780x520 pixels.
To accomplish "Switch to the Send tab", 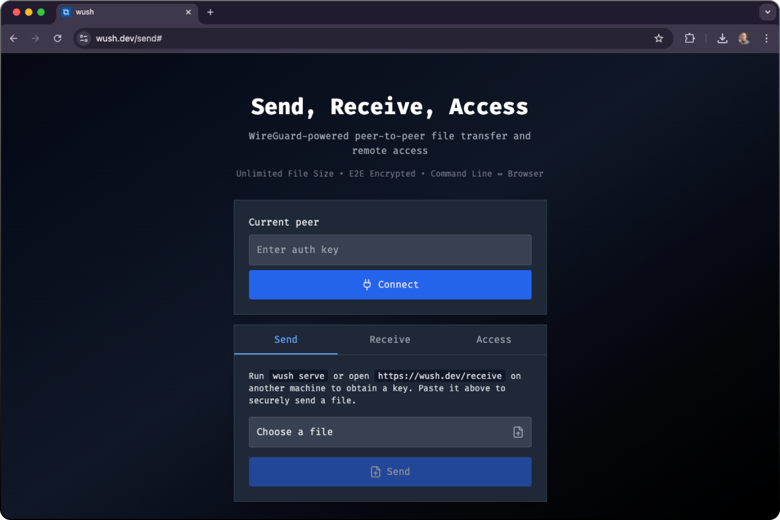I will pyautogui.click(x=285, y=340).
